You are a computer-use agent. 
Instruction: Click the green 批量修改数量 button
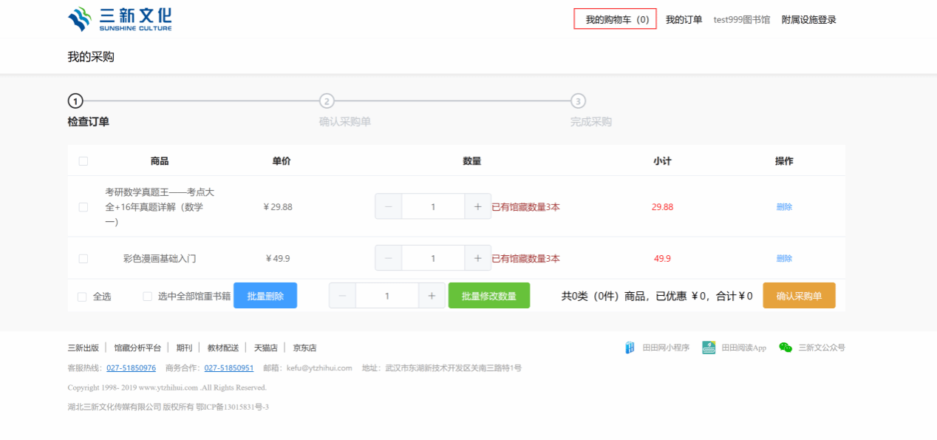tap(488, 296)
